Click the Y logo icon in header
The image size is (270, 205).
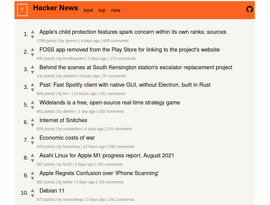coord(23,10)
